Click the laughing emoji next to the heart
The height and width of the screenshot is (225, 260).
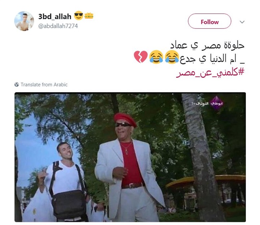pyautogui.click(x=156, y=57)
